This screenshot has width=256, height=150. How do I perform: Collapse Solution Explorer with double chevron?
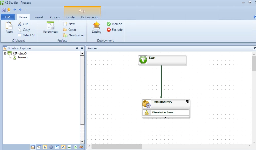click(77, 48)
